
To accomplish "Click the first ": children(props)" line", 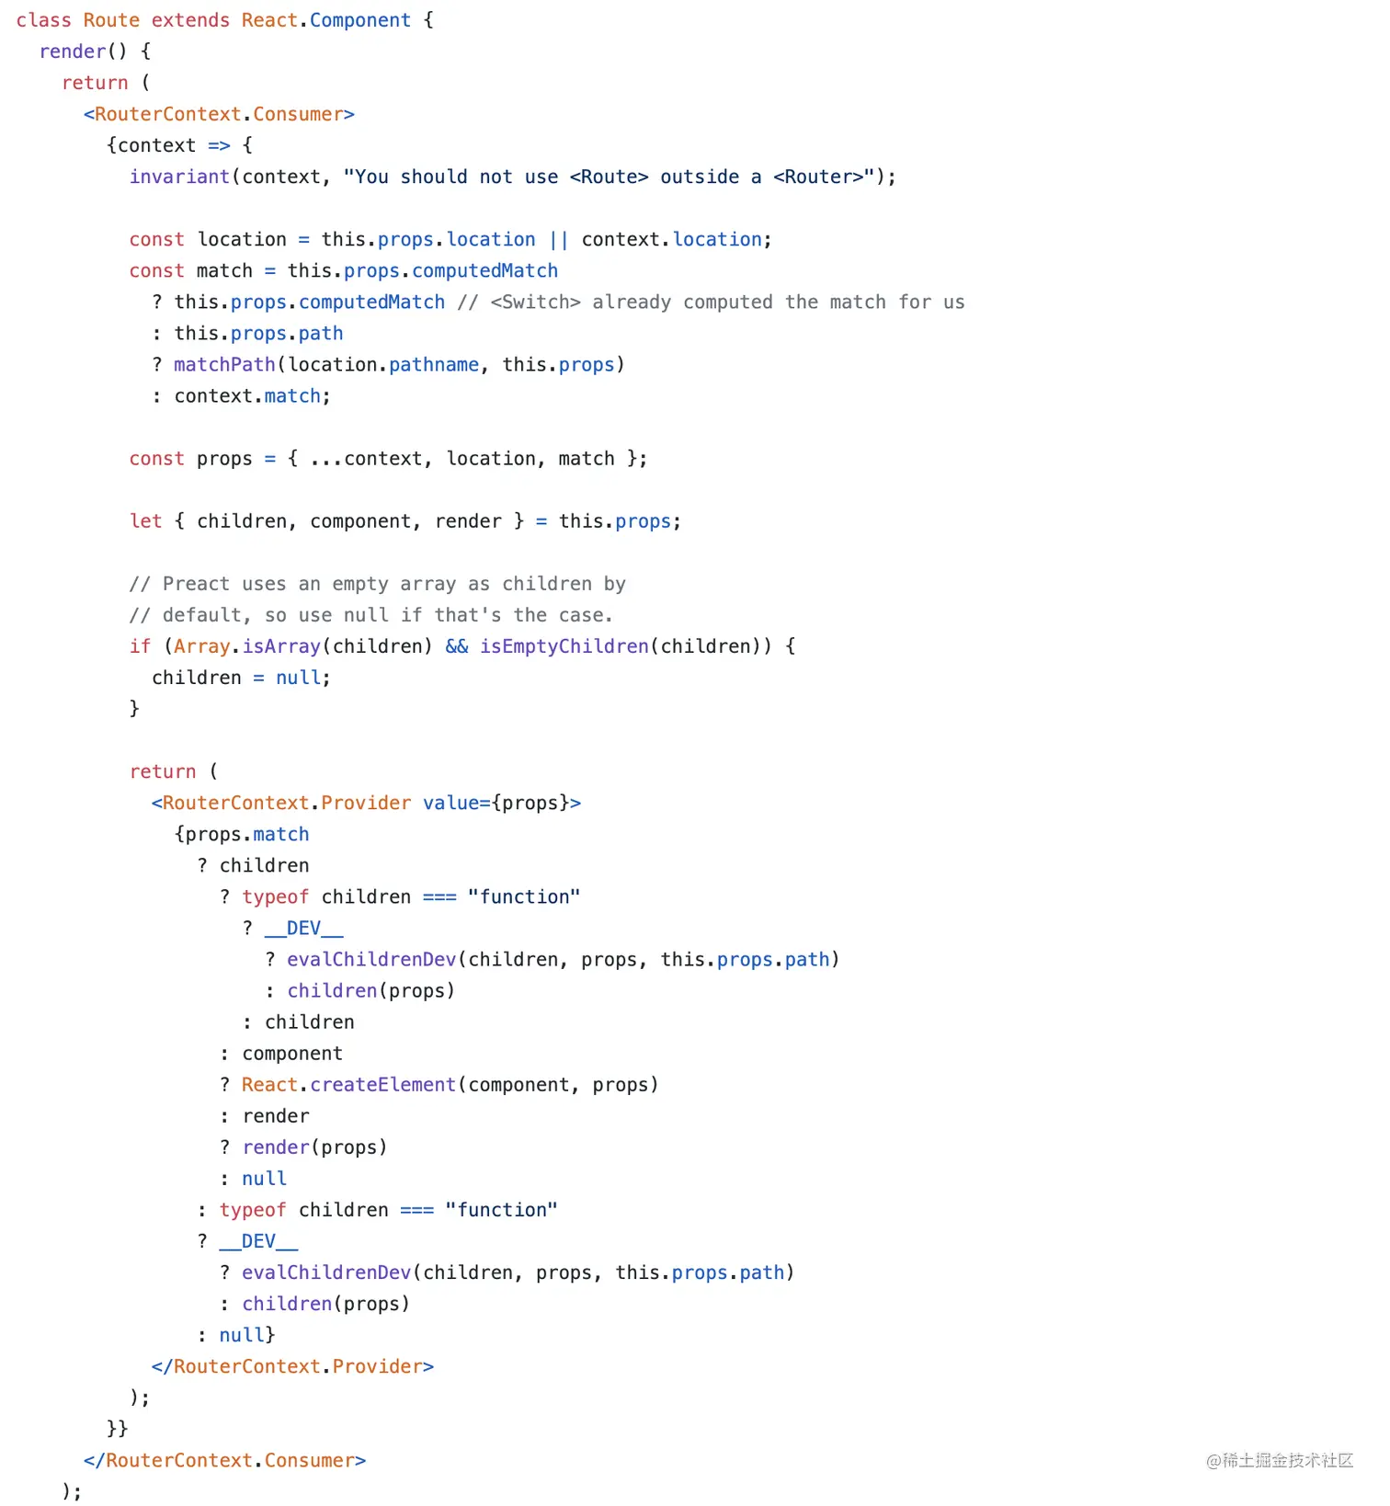I will point(359,990).
